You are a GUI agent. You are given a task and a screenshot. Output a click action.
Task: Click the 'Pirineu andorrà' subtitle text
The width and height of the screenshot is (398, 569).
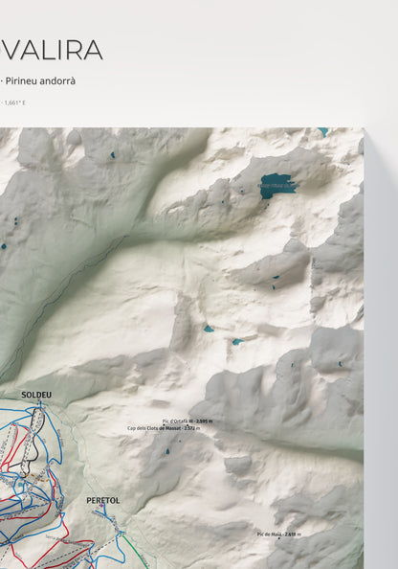(40, 80)
